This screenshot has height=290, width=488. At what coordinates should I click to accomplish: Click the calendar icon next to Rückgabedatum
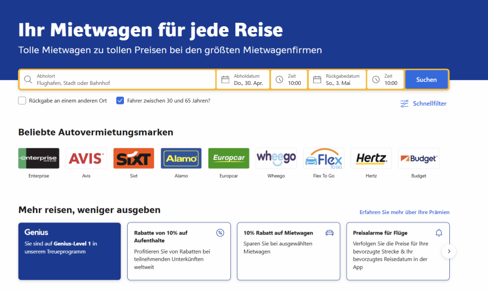[x=317, y=79]
